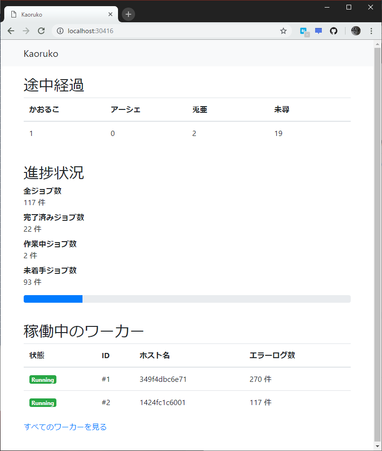Click the Running badge for worker #2
Viewport: 382px width, 451px height.
point(43,403)
